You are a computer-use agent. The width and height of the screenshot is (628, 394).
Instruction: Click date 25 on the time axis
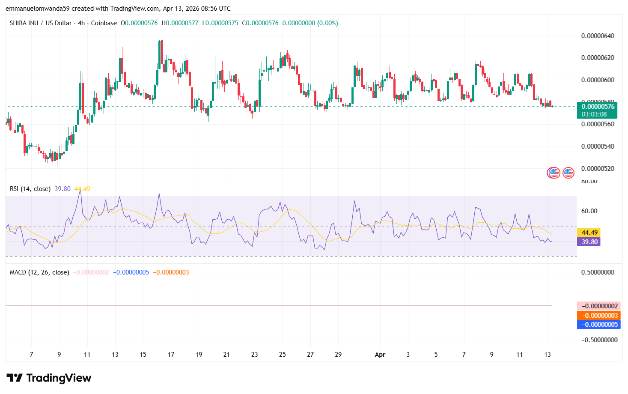pos(283,355)
